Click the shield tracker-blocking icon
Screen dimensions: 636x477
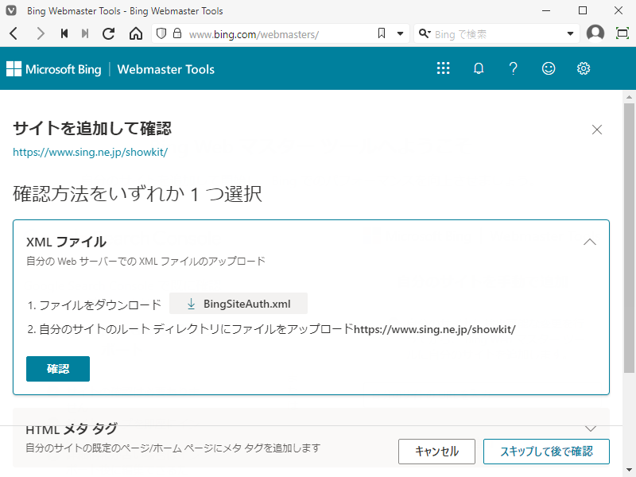tap(161, 33)
